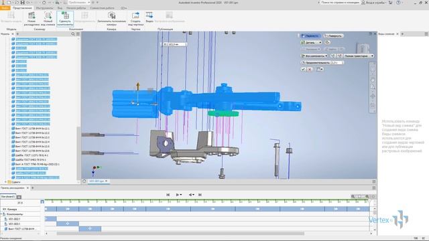
Task: Close the Виды снимков panel tab
Action: [x=397, y=34]
